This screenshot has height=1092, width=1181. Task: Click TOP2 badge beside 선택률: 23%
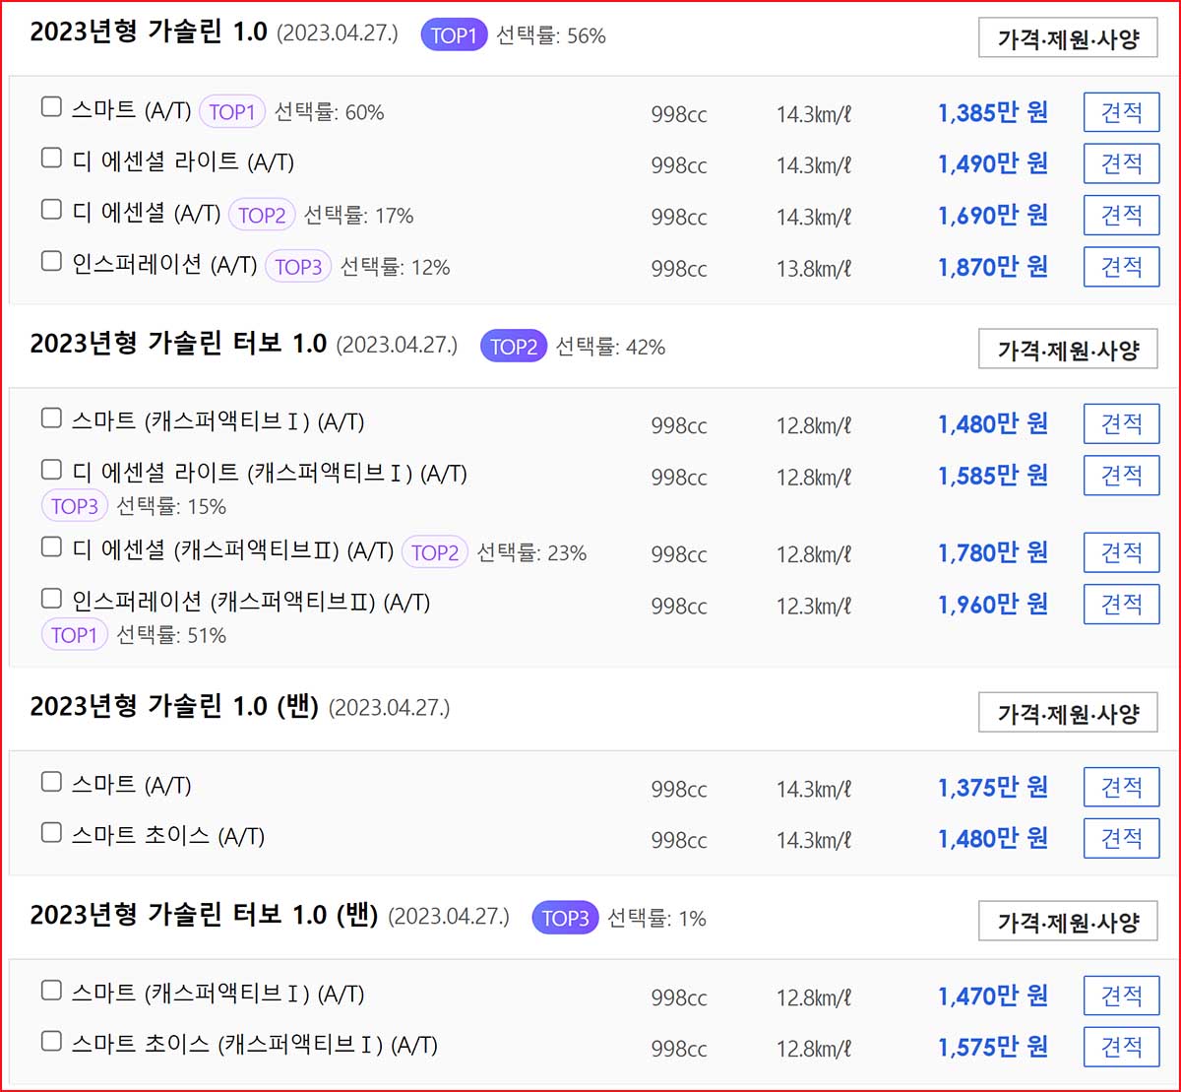click(x=435, y=552)
